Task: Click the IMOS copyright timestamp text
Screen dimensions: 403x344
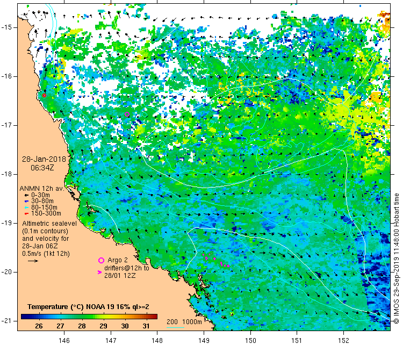Action: click(x=397, y=259)
